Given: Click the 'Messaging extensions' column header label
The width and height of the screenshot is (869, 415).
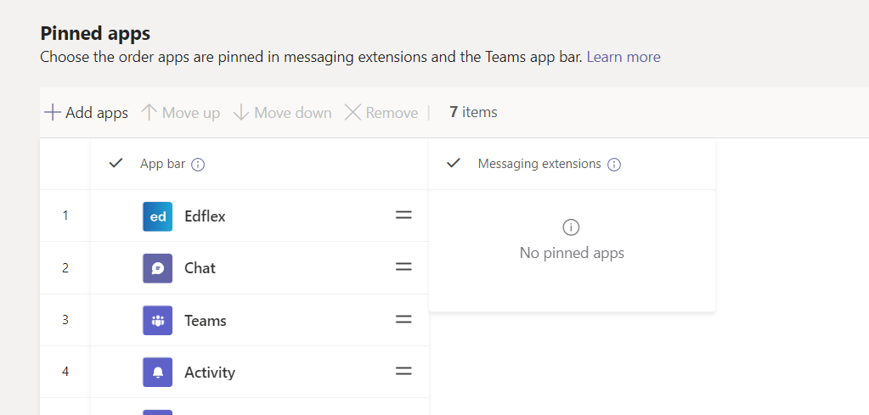Looking at the screenshot, I should coord(539,164).
